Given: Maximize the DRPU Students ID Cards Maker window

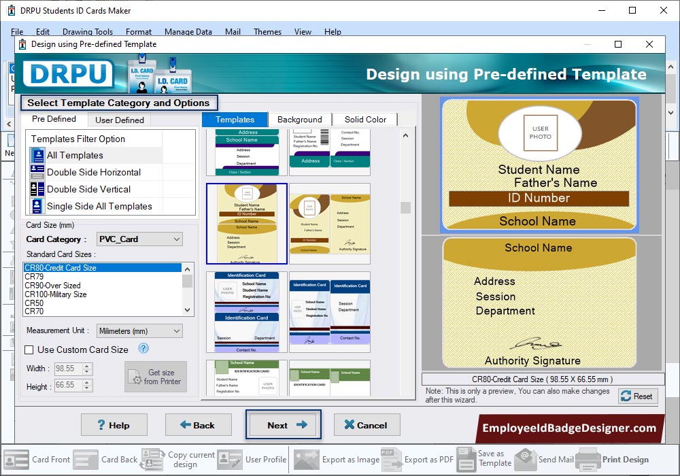Looking at the screenshot, I should pos(632,10).
